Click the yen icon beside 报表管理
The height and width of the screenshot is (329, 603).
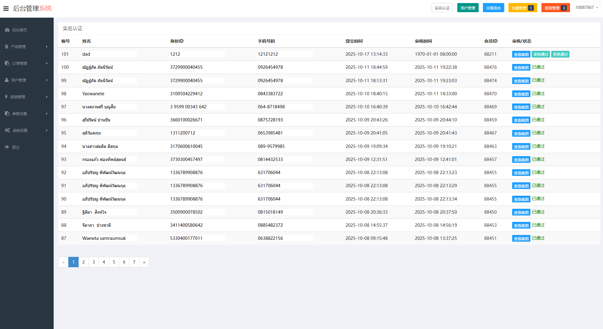click(6, 97)
